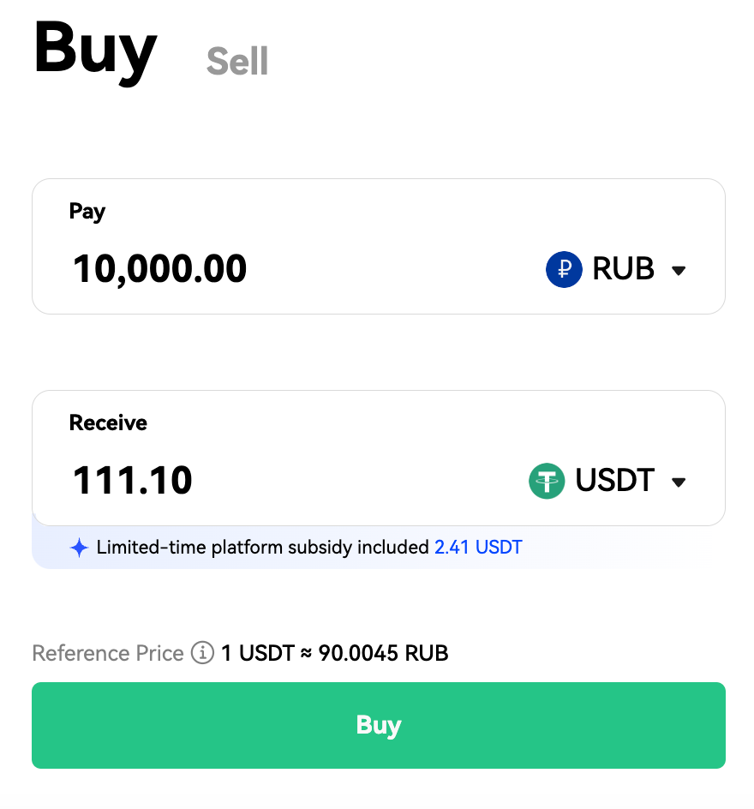Expand the USDT currency dropdown arrow
The width and height of the screenshot is (754, 809).
click(x=679, y=482)
